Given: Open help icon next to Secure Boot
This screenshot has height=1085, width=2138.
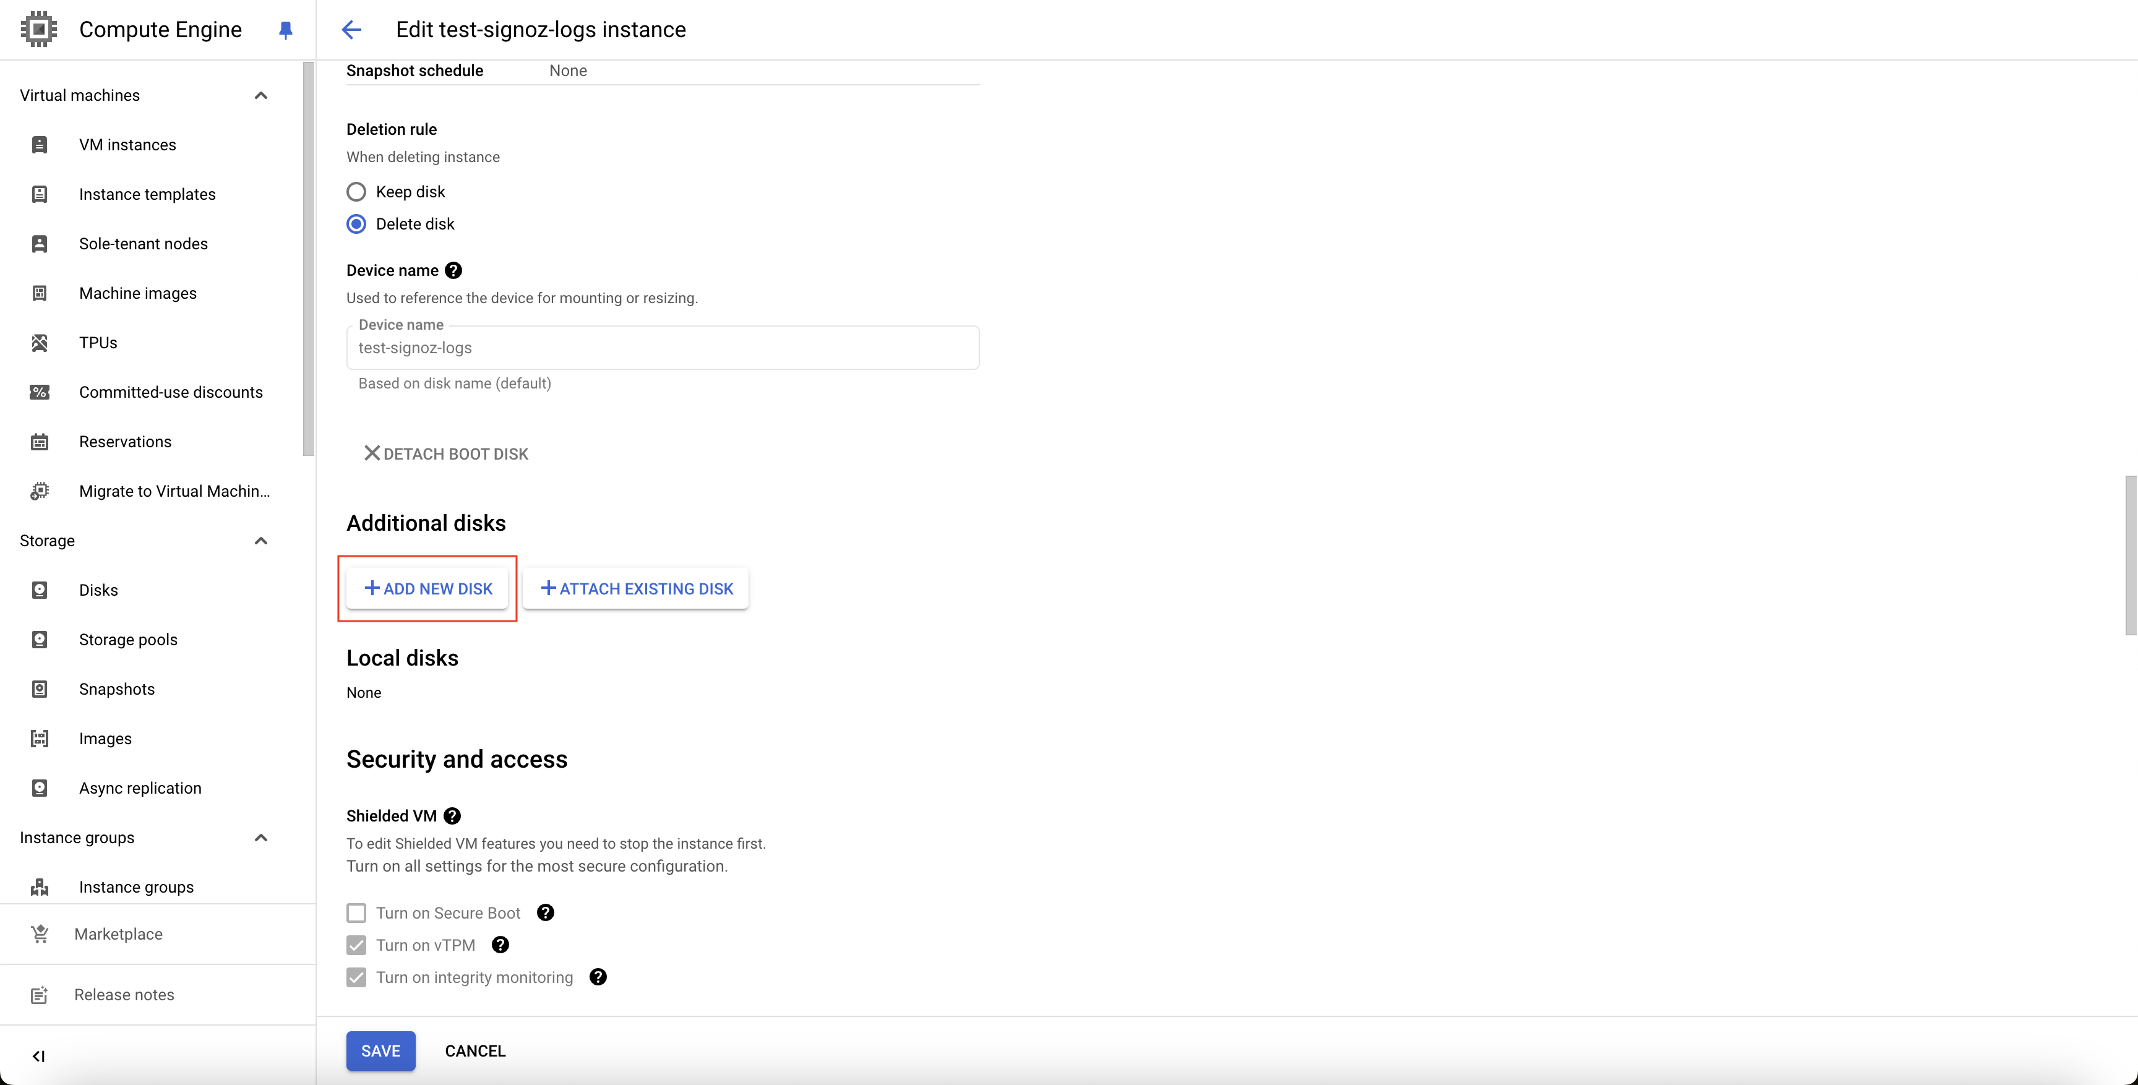Looking at the screenshot, I should [x=545, y=913].
